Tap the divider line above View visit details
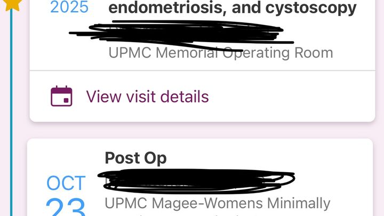 202,71
